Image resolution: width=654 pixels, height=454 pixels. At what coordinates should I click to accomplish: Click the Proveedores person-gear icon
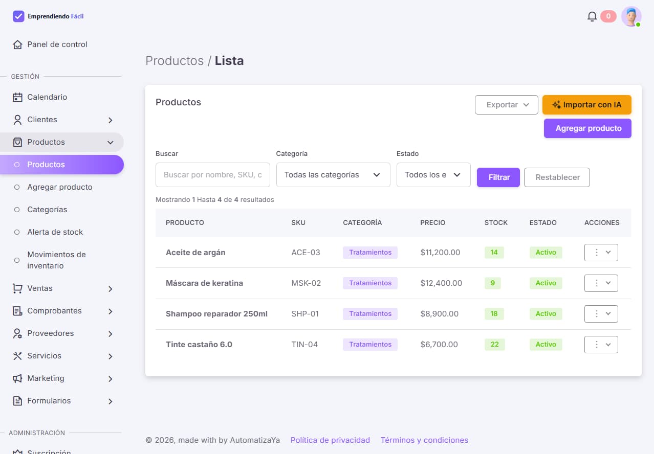(17, 333)
